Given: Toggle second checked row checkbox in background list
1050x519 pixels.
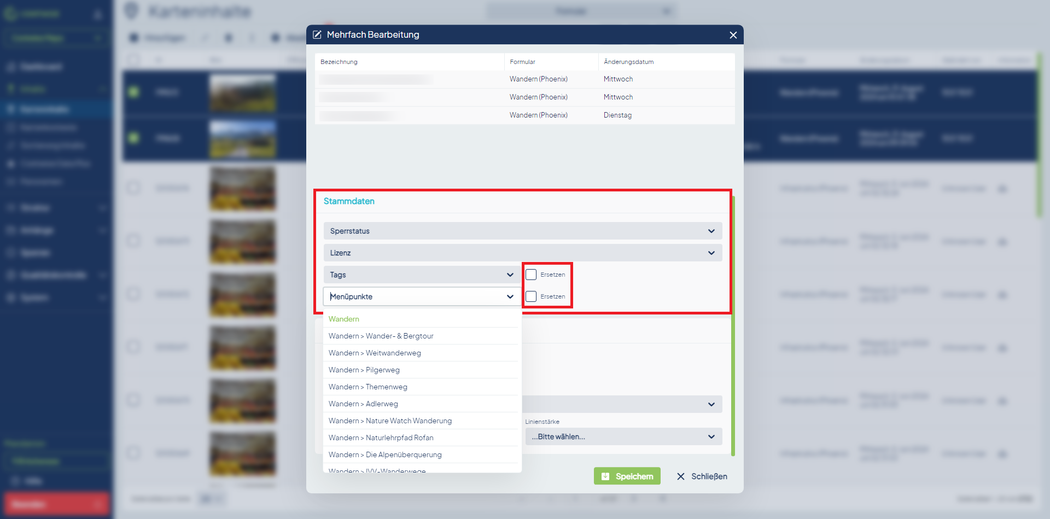Looking at the screenshot, I should tap(133, 138).
